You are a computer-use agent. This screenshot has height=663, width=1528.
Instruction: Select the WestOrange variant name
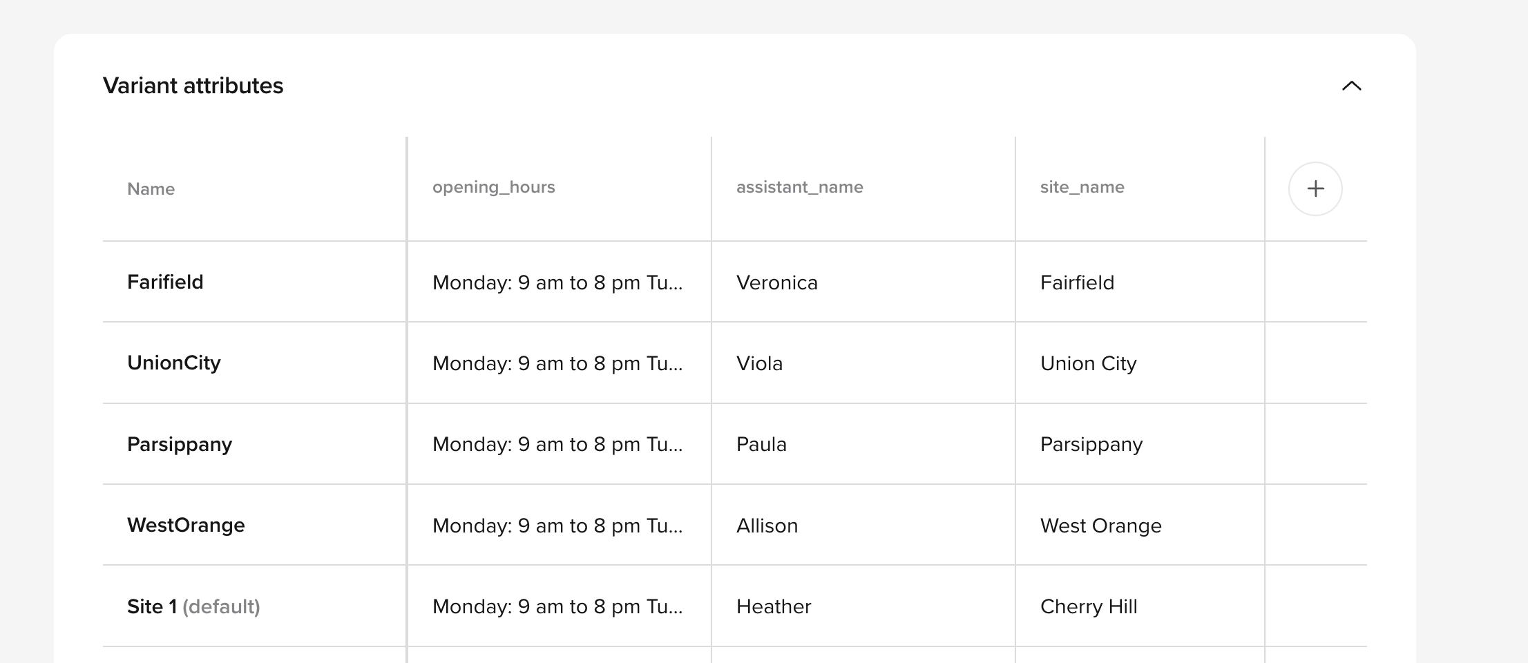pyautogui.click(x=186, y=526)
